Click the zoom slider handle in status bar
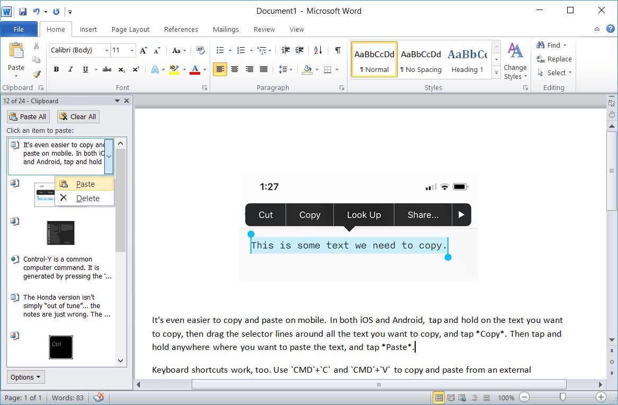Screen dimensions: 618x405 562,397
